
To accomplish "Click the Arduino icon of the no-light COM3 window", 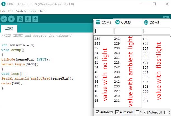I will [98, 22].
